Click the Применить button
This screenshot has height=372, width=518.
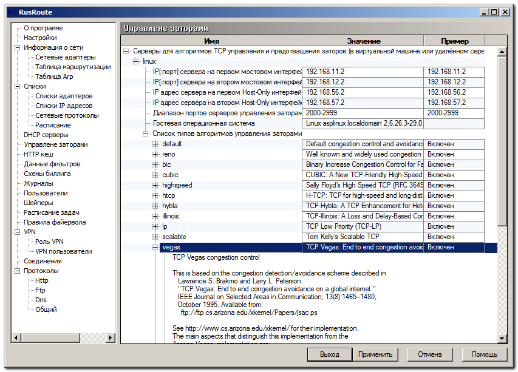coord(375,354)
